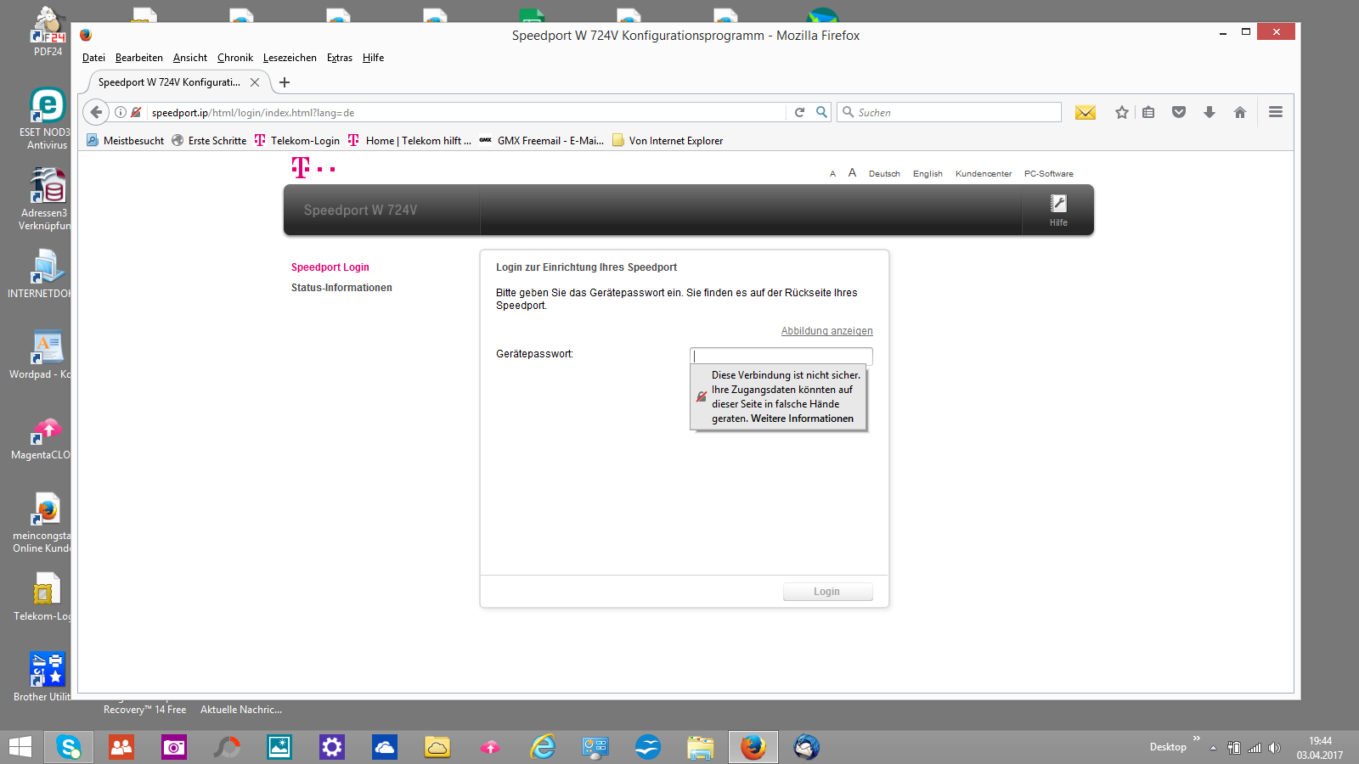Click the magnifier icon inside the address bar
This screenshot has height=764, width=1359.
click(x=821, y=112)
